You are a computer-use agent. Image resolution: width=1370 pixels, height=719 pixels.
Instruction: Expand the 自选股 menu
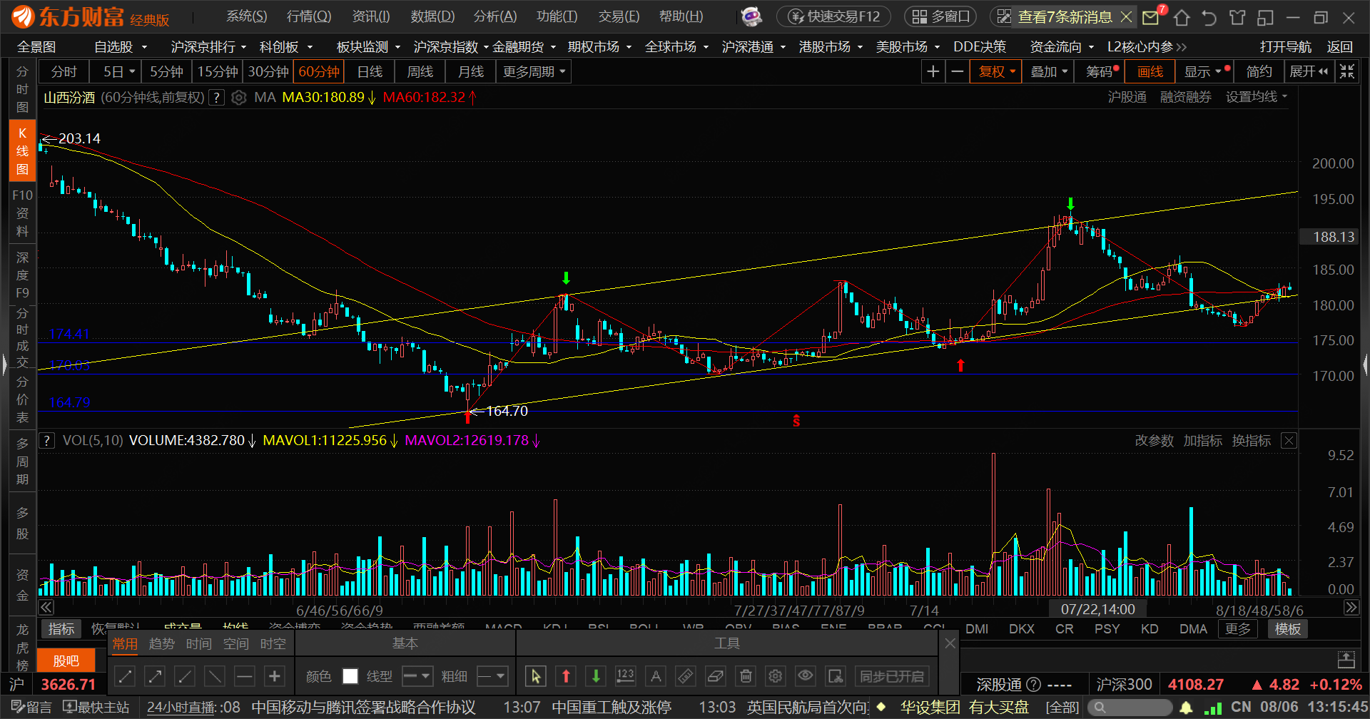tap(121, 46)
